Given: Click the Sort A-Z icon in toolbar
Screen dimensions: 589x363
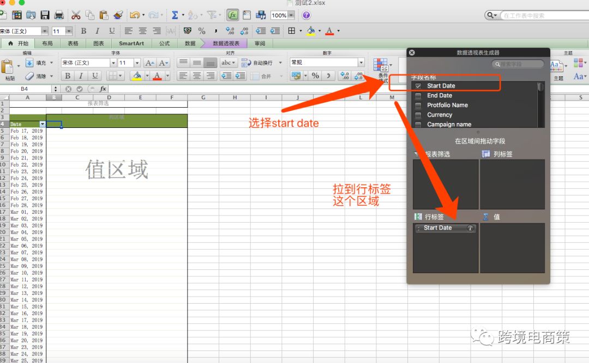Looking at the screenshot, I should pyautogui.click(x=193, y=15).
